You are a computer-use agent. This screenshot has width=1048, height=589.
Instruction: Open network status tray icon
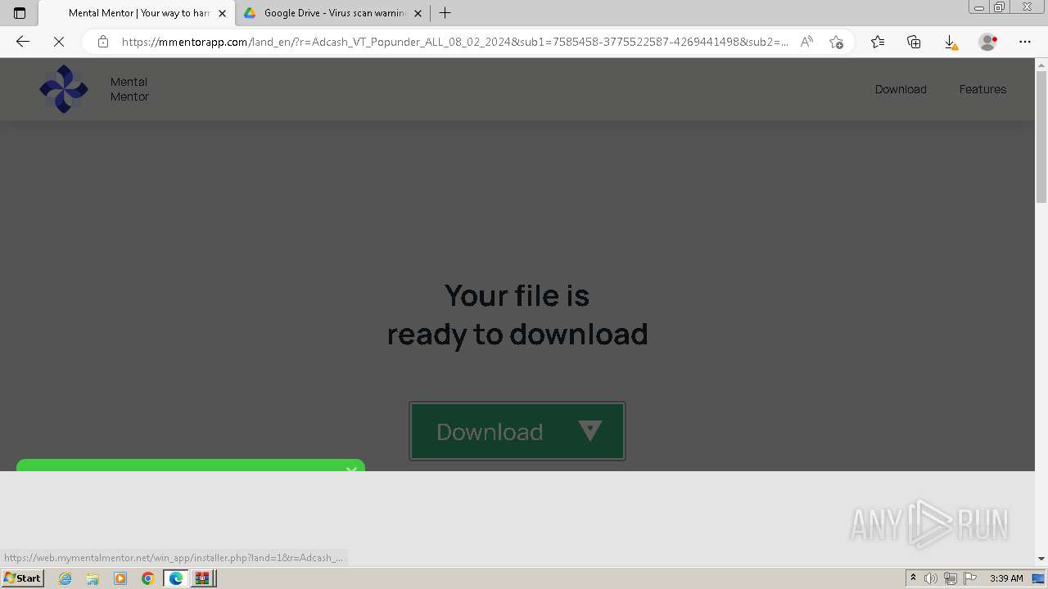click(951, 578)
